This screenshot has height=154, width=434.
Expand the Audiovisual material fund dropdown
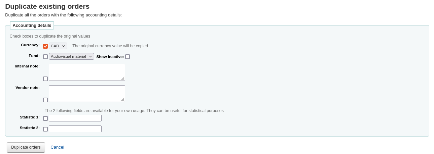(71, 56)
